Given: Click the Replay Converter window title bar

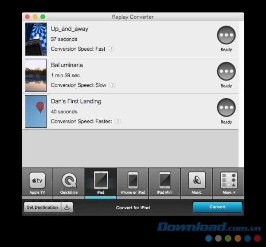Looking at the screenshot, I should click(x=133, y=17).
